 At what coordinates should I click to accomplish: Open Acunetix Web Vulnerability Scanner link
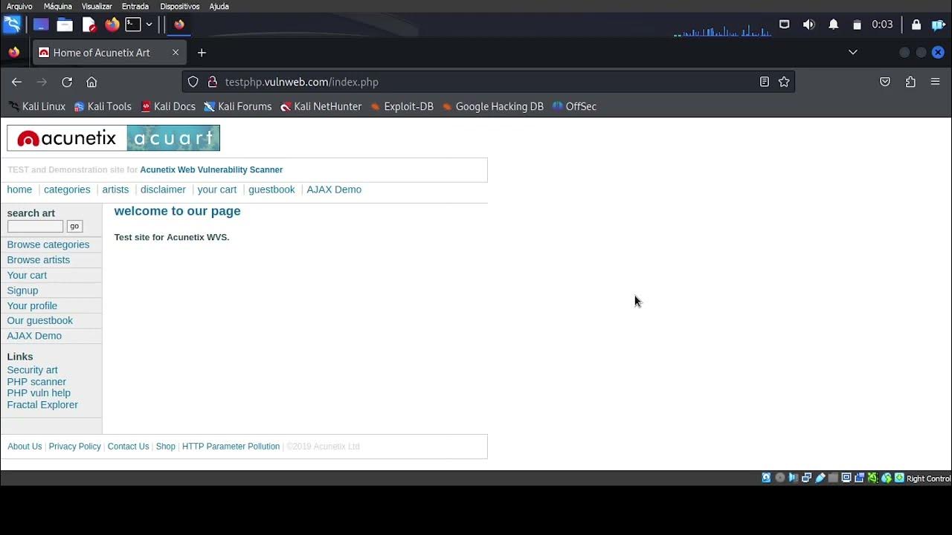[x=211, y=170]
